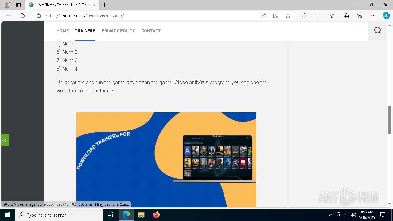Open split screen view
393x221 pixels.
pos(319,16)
